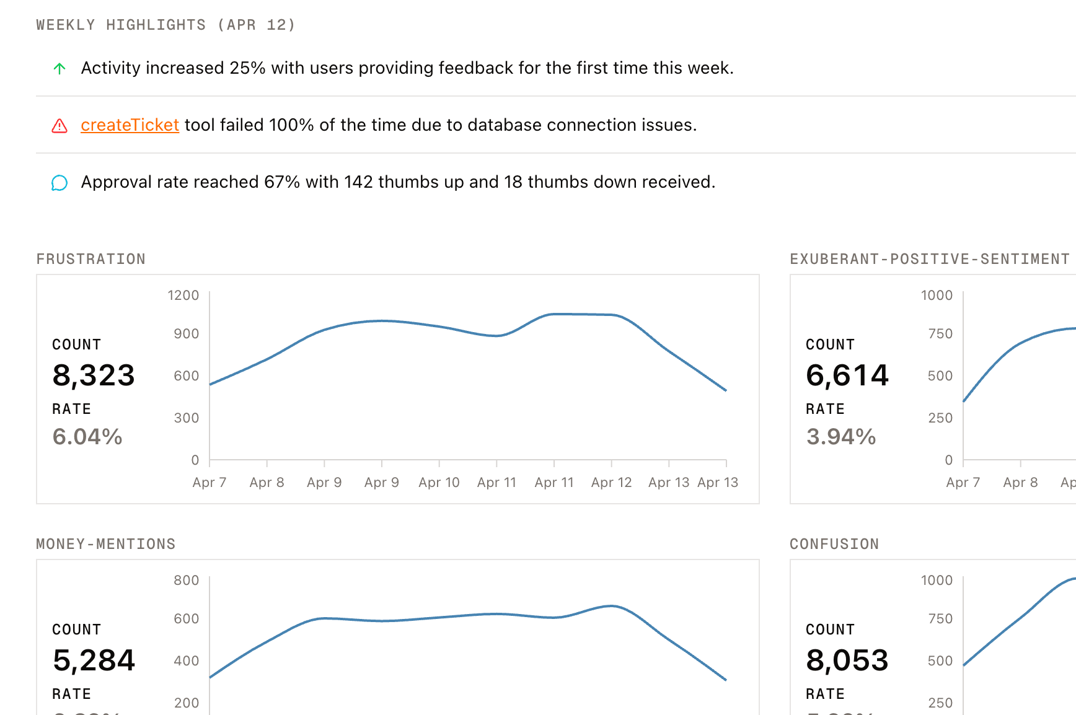
Task: Click the 'Activity increased 25%' highlight text
Action: [407, 68]
